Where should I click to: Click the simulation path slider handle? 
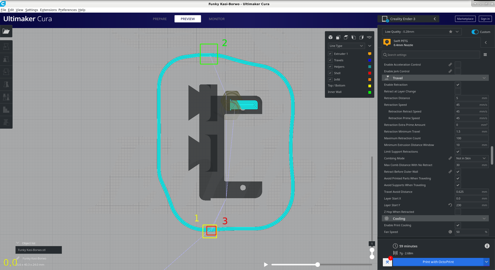(318, 265)
